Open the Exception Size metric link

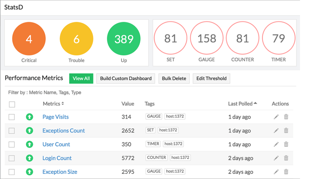tap(60, 172)
